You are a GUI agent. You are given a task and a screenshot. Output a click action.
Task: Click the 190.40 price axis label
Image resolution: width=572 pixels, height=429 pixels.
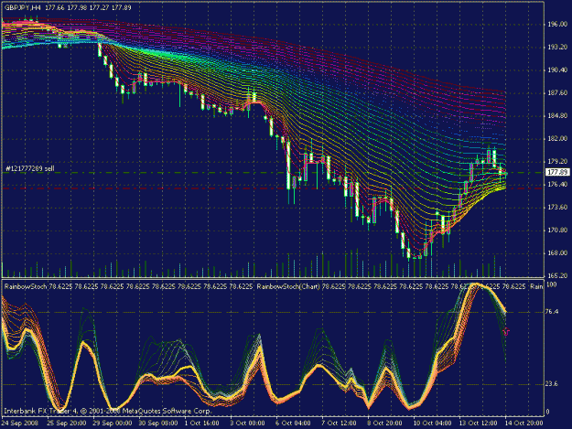[x=557, y=70]
